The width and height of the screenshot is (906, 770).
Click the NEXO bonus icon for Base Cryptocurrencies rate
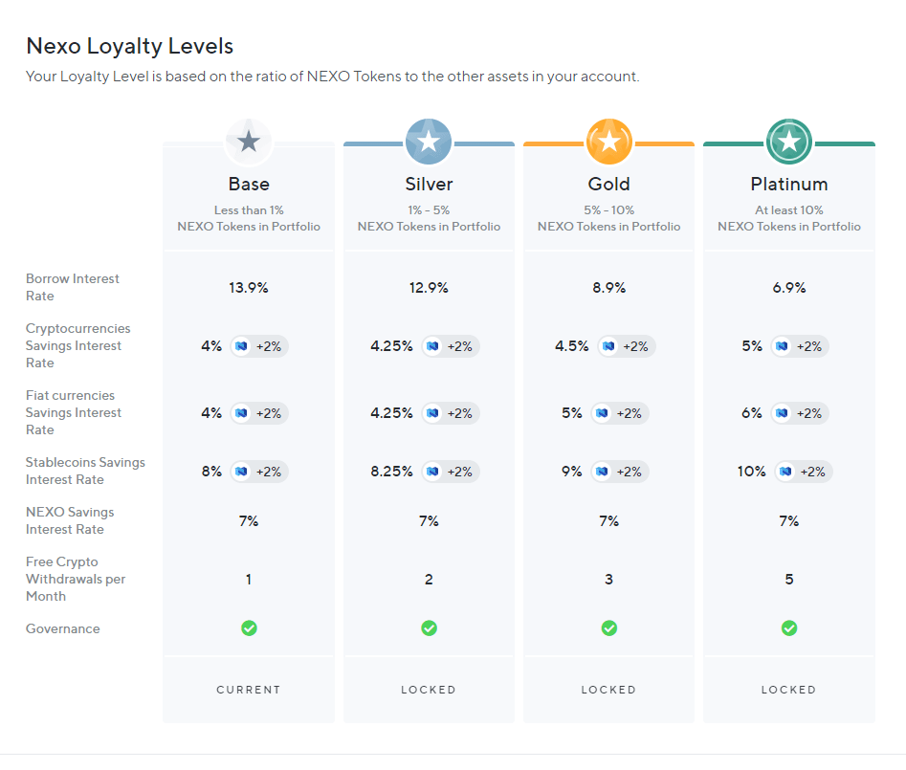(241, 346)
